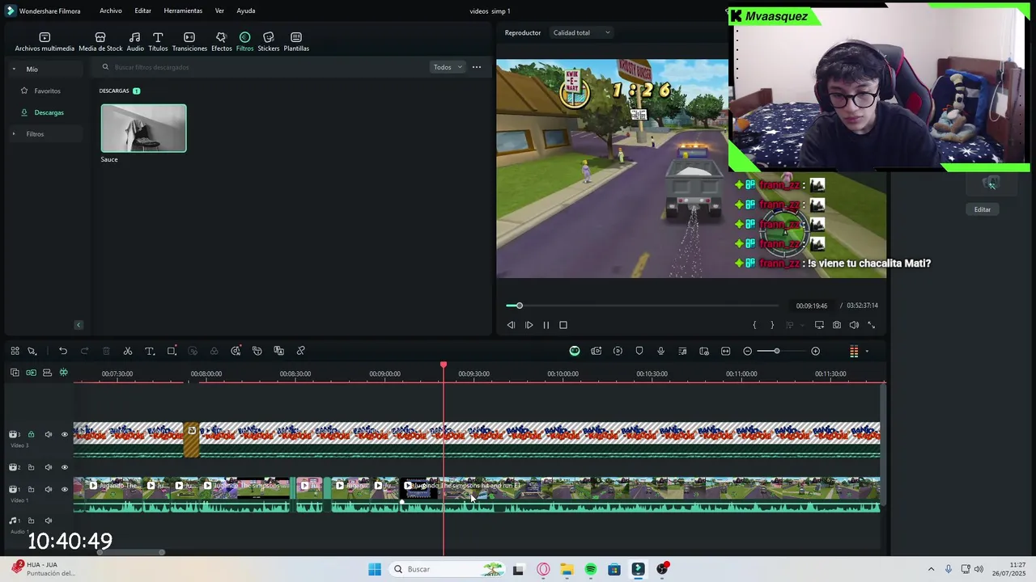Switch to Media de Stock tab

[100, 42]
